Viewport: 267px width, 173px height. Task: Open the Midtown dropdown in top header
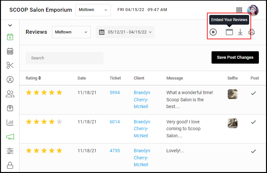point(93,10)
